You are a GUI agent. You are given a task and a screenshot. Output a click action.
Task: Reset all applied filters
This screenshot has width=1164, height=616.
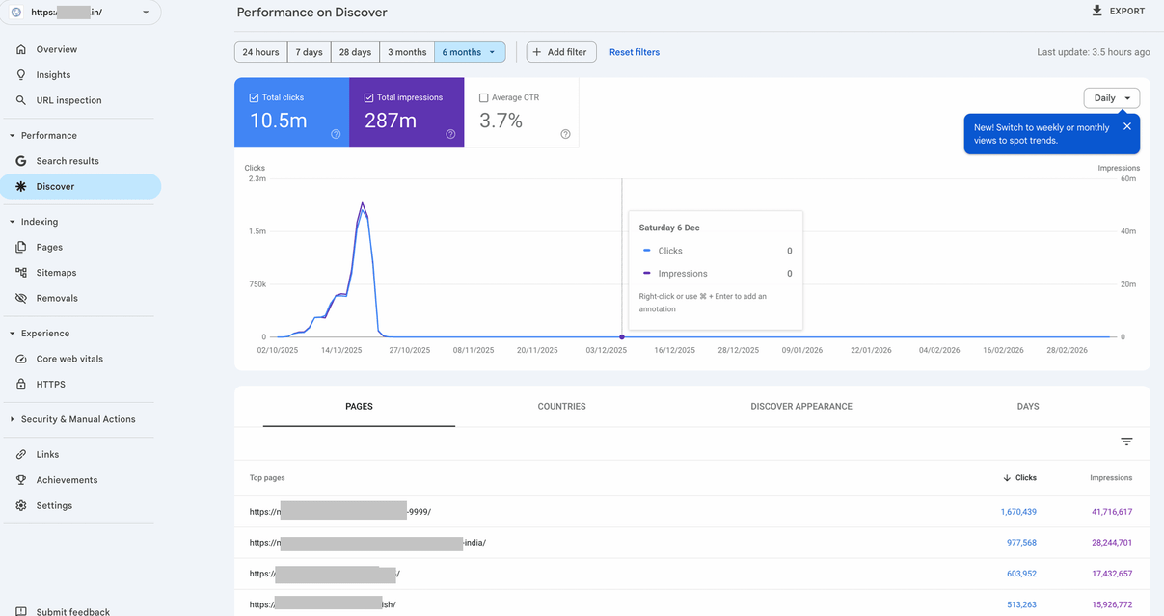point(634,52)
